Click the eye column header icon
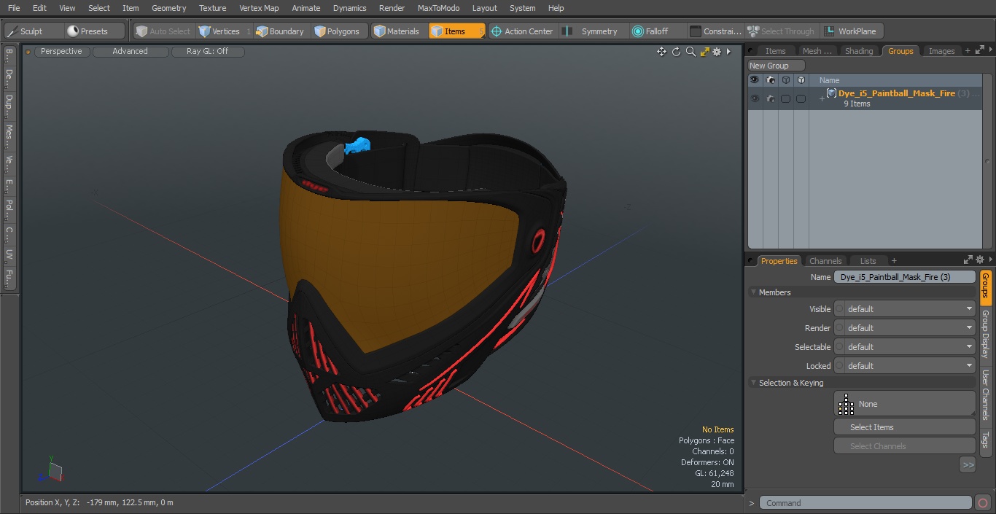The height and width of the screenshot is (514, 996). coord(754,80)
